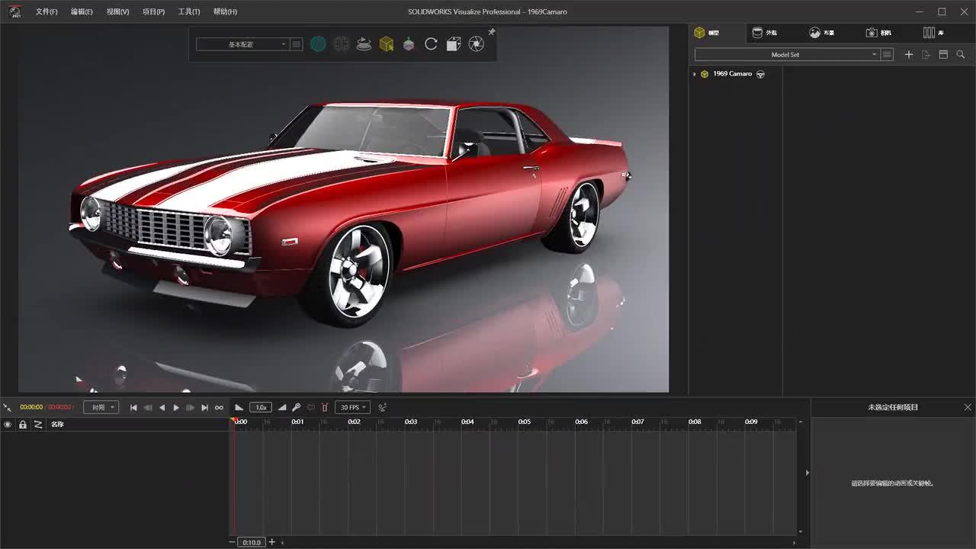Viewport: 976px width, 549px height.
Task: Open the 工具(T) menu
Action: tap(188, 11)
